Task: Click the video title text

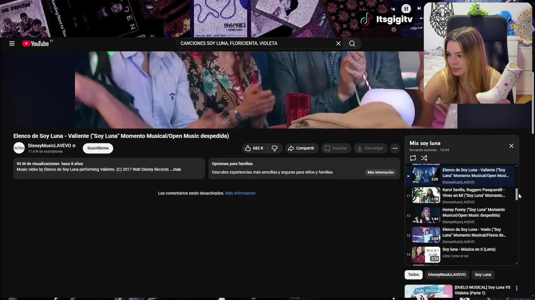Action: [x=121, y=136]
